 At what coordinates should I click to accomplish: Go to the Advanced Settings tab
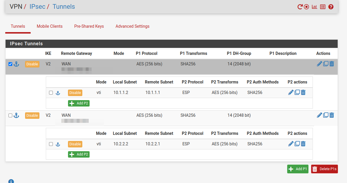click(x=132, y=26)
